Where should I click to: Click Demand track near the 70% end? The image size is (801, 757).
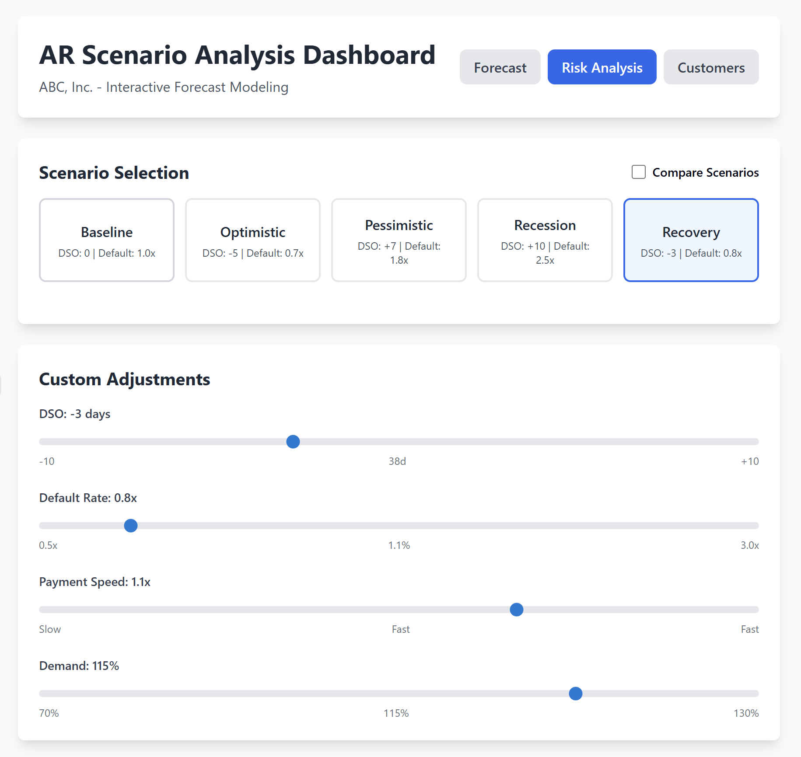45,694
